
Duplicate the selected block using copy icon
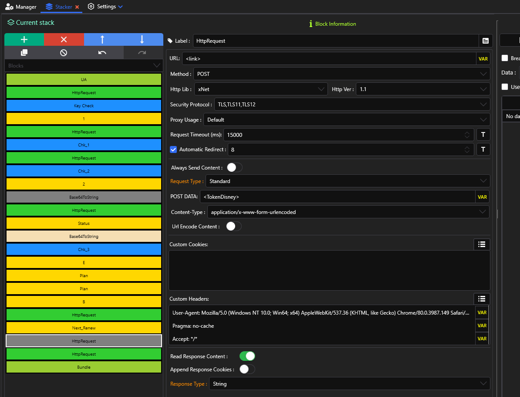click(24, 52)
